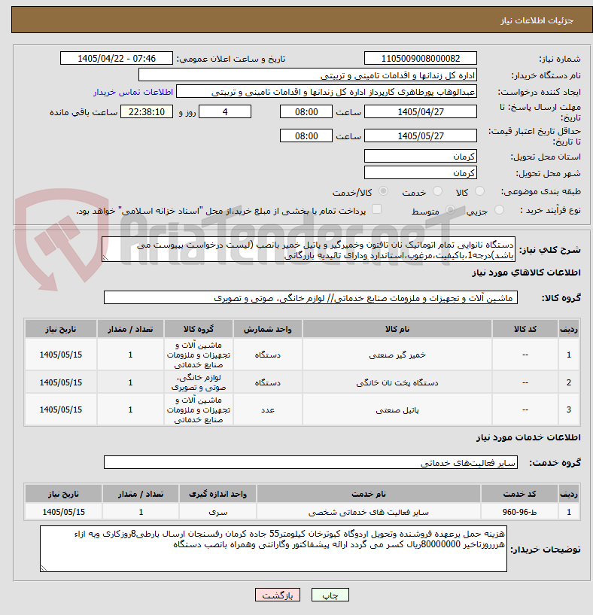The image size is (593, 615).
Task: Click the استان محل تحویل field کرمان
Action: coord(421,156)
